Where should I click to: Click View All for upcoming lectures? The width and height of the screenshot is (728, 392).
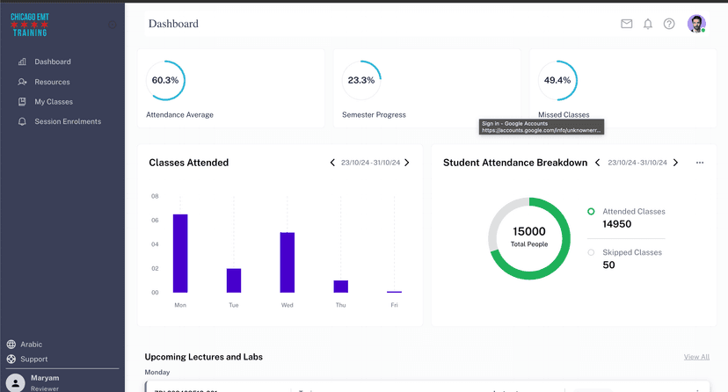click(696, 357)
